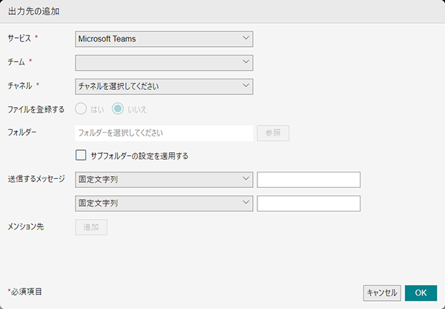Click the chevron of the second 固定文字列 box
Screen dimensions: 445x309
245,202
